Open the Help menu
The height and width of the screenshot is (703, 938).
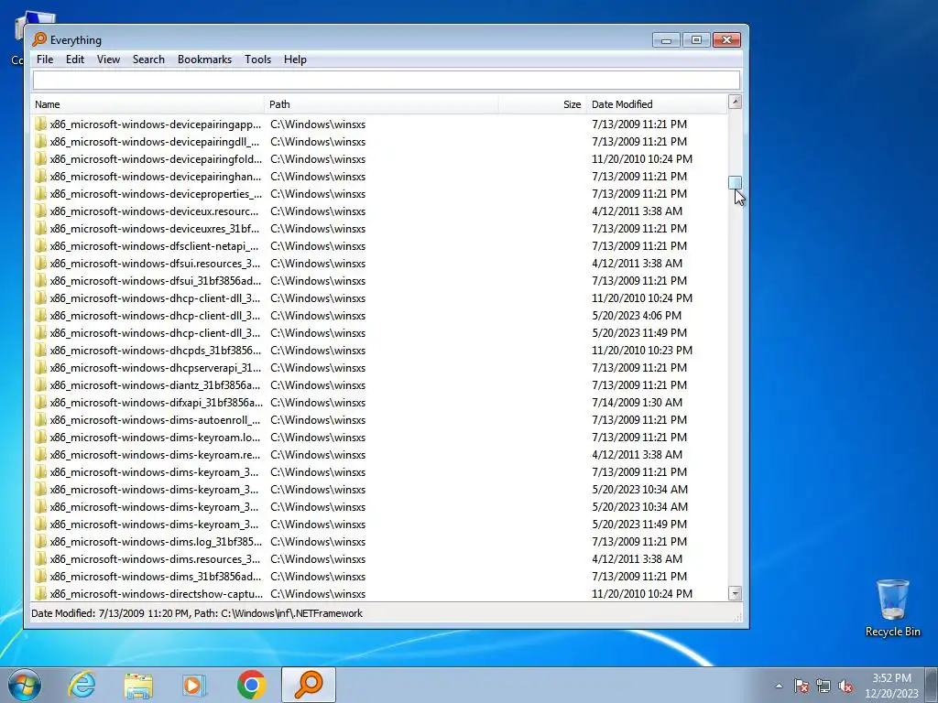point(295,59)
